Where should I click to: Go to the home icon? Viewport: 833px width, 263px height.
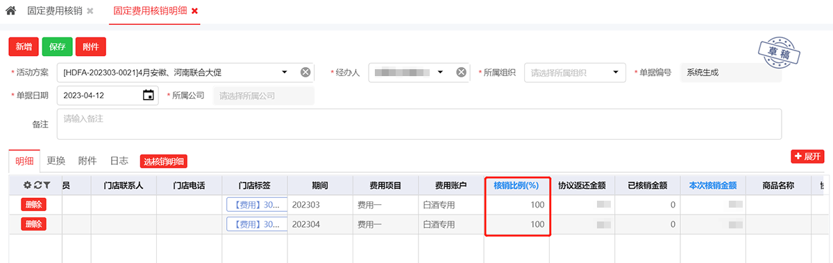(x=10, y=11)
